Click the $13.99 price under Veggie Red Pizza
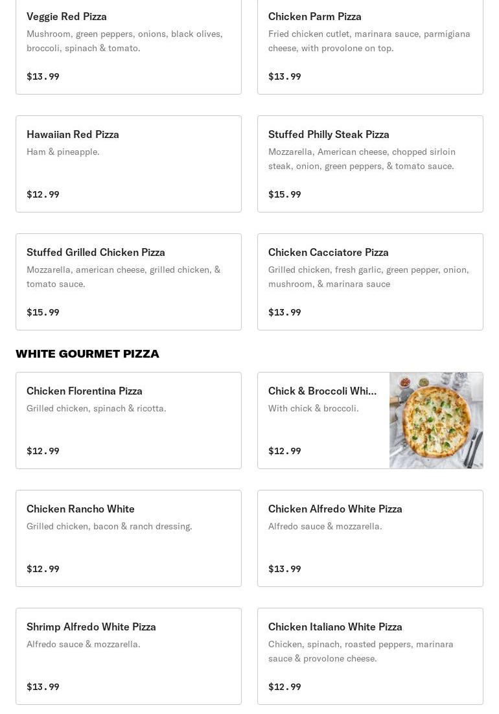The height and width of the screenshot is (714, 499). pos(43,76)
